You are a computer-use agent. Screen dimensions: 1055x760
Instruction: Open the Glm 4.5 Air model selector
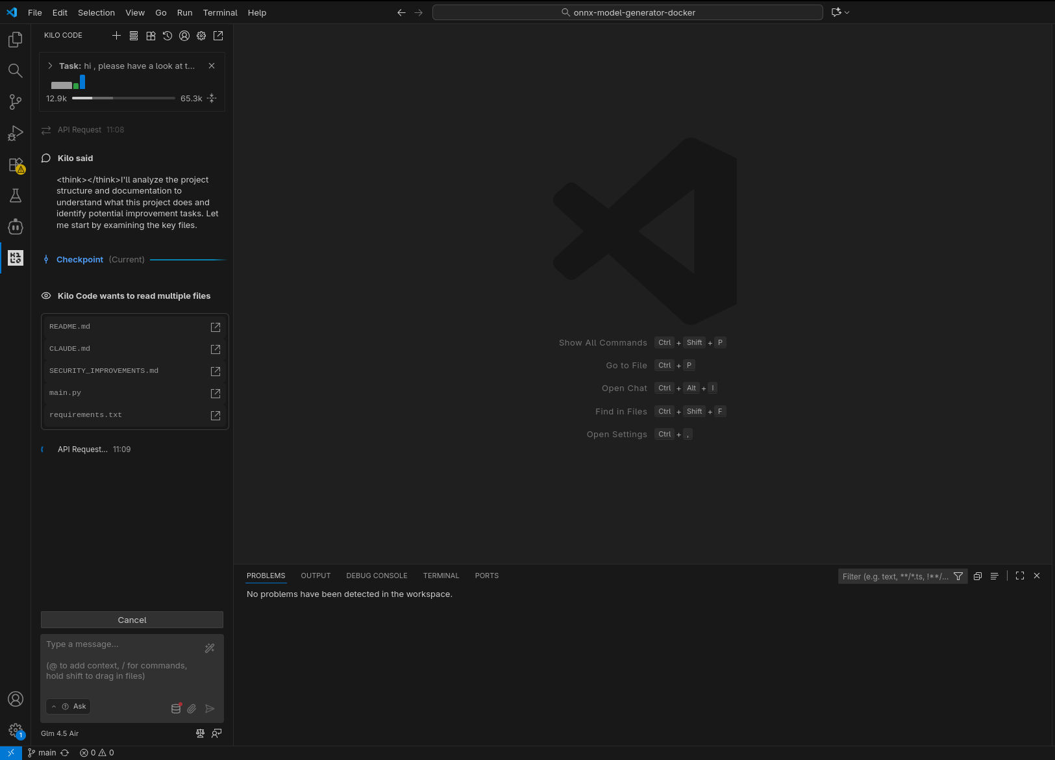point(60,733)
